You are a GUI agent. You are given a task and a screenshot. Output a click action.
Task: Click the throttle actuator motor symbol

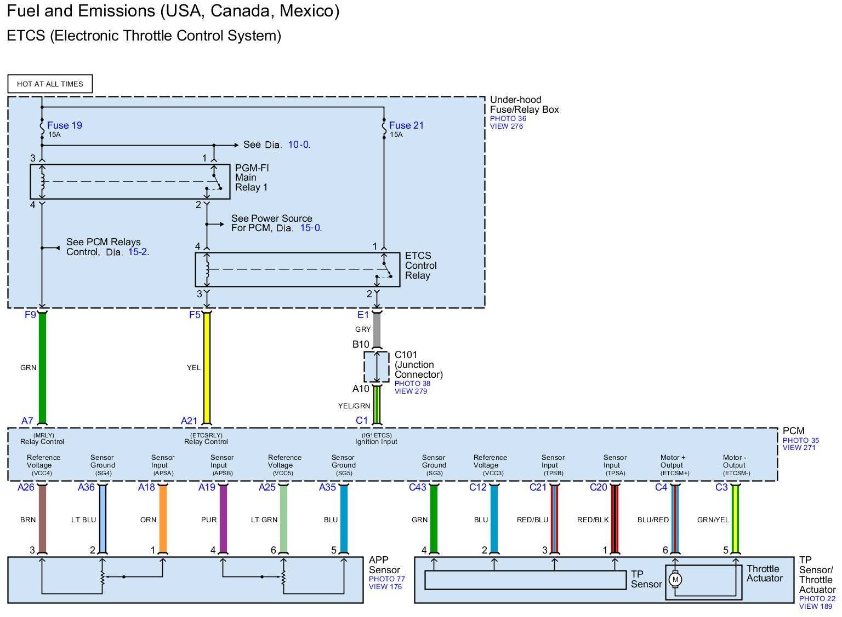coord(675,579)
